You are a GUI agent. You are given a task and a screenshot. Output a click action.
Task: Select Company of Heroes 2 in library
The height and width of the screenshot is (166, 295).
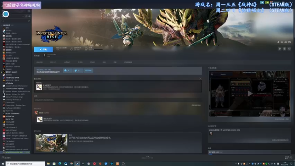(13, 100)
